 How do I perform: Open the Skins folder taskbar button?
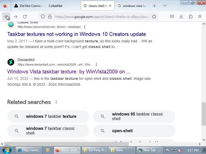(122, 150)
